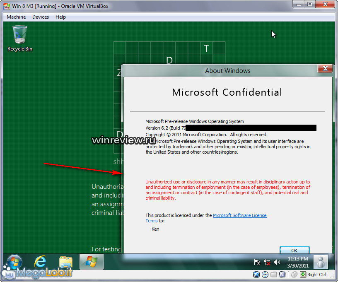This screenshot has height=282, width=338.
Task: Click the VirtualBox virtualization features indicator
Action: coord(282,275)
